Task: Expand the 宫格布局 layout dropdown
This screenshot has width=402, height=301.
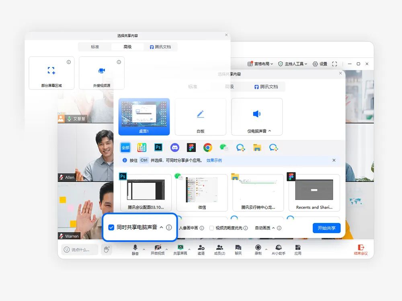Action: [x=260, y=64]
